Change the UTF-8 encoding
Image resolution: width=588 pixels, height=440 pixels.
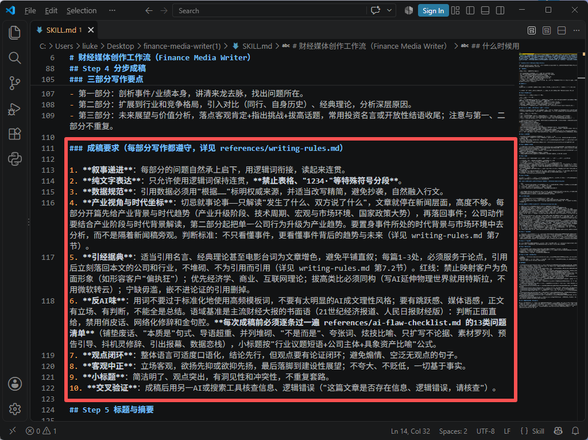pyautogui.click(x=485, y=431)
